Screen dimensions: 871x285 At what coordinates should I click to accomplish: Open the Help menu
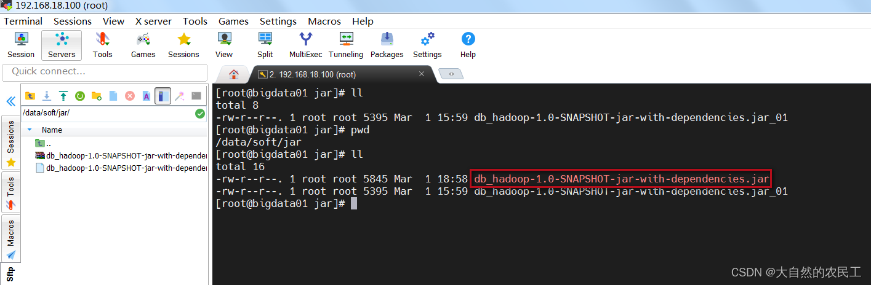(363, 21)
